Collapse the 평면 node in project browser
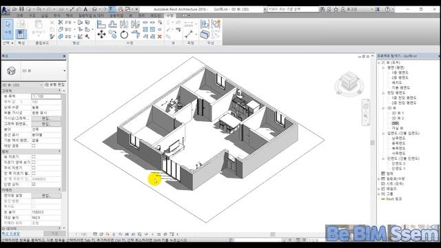 (x=383, y=68)
